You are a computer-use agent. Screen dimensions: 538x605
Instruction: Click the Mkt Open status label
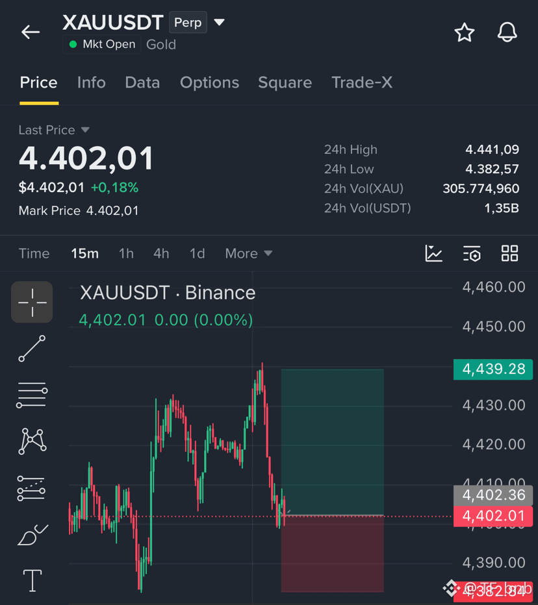102,44
